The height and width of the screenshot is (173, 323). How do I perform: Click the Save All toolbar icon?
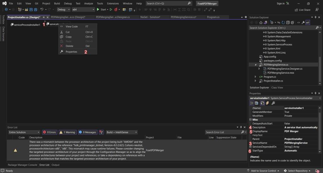pyautogui.click(x=35, y=9)
